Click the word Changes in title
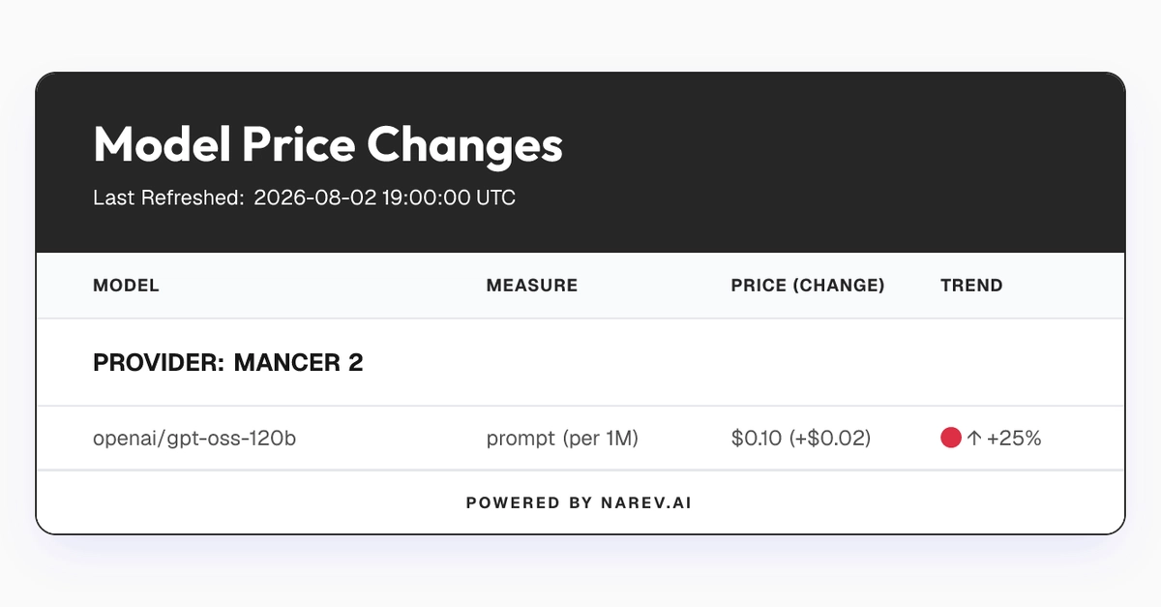 pos(464,147)
